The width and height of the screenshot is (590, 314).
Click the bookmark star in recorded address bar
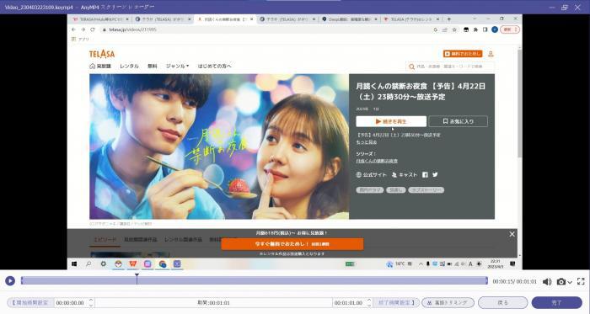tap(454, 29)
